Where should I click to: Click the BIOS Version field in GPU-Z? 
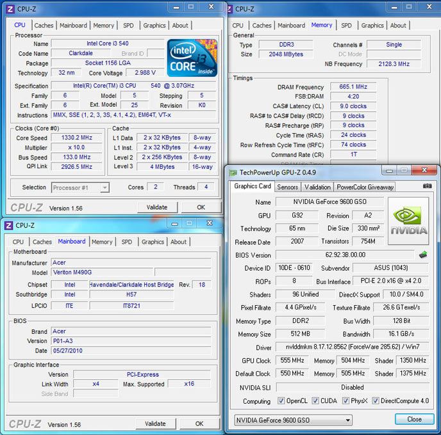(344, 255)
